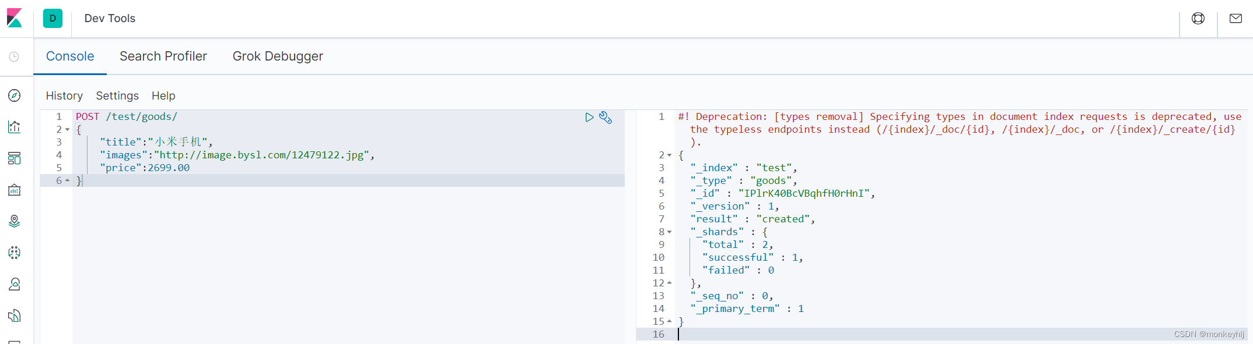Click the "_type" : "goods" output line
Viewport: 1253px width, 344px height.
coord(744,180)
